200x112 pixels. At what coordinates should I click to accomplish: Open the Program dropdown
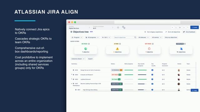coord(77,37)
